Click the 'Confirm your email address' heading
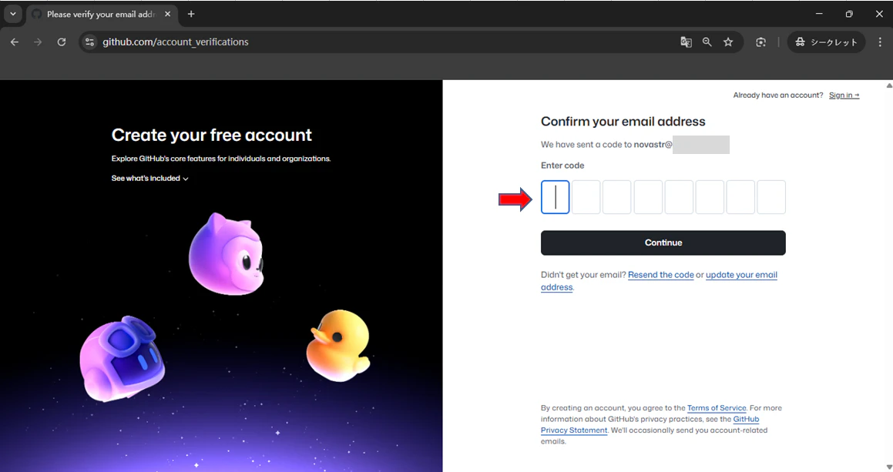Viewport: 893px width, 472px height. (x=623, y=122)
